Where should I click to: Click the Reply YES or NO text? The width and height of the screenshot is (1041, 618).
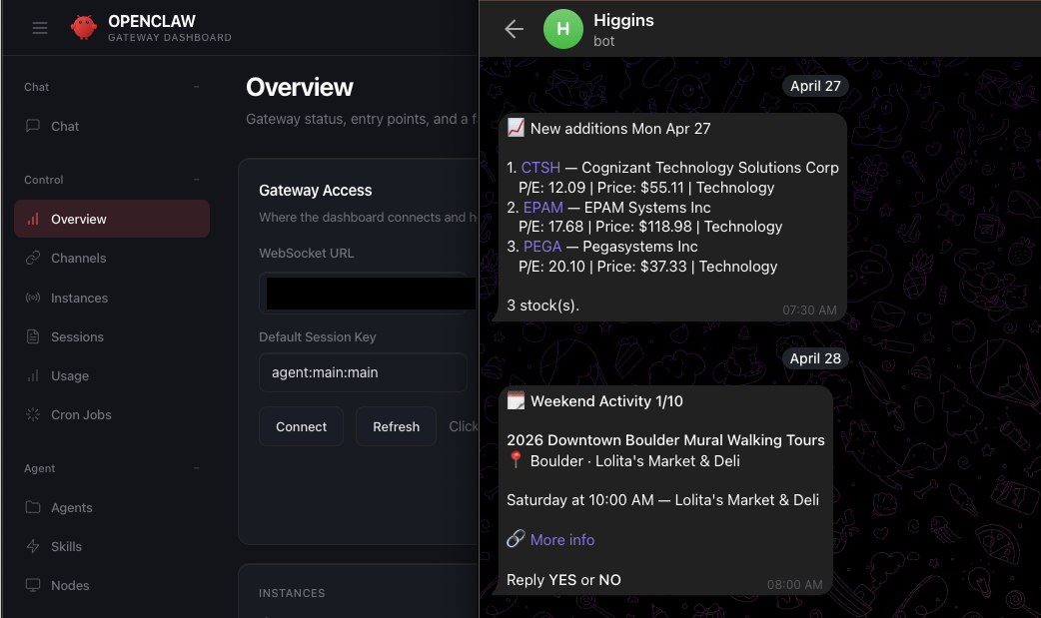[x=563, y=580]
